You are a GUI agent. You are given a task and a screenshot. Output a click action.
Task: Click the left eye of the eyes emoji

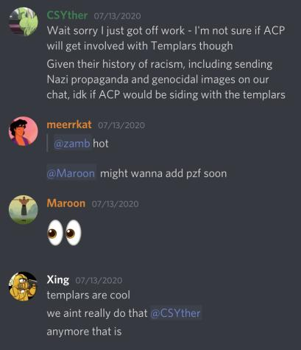coord(55,232)
